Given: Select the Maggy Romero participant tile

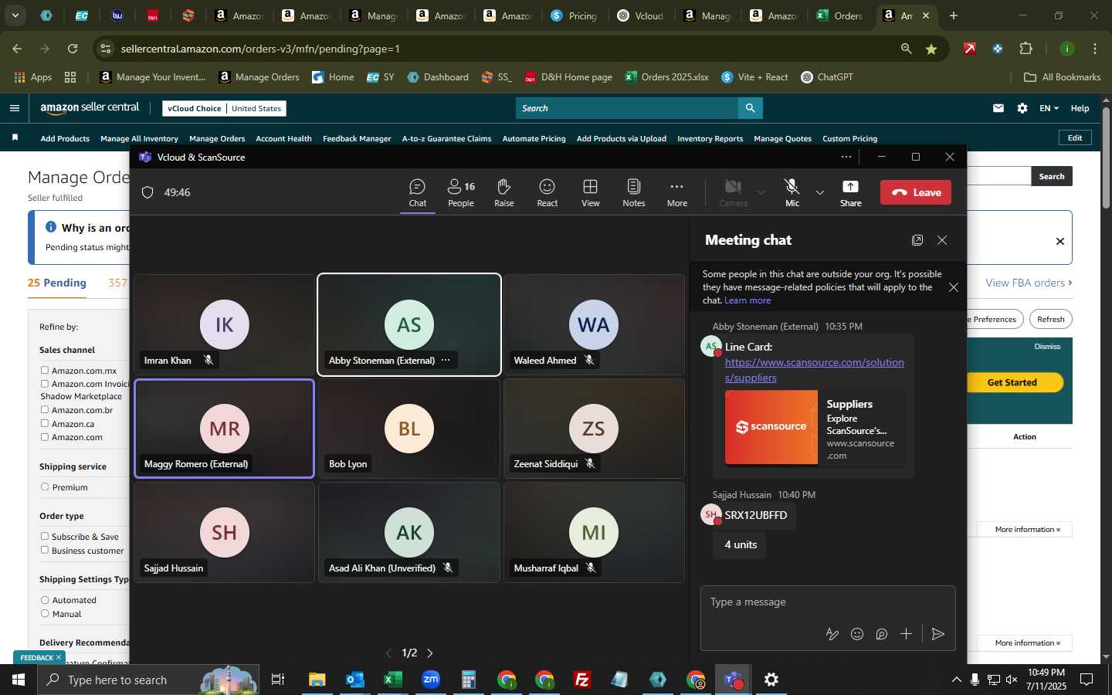Looking at the screenshot, I should click(x=225, y=429).
